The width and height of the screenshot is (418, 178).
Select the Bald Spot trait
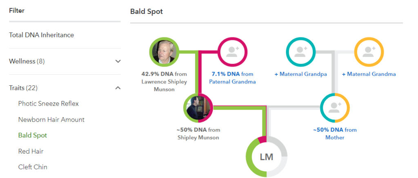[x=33, y=135]
